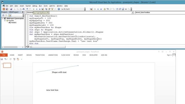Open VBA Window menu

click(60, 6)
